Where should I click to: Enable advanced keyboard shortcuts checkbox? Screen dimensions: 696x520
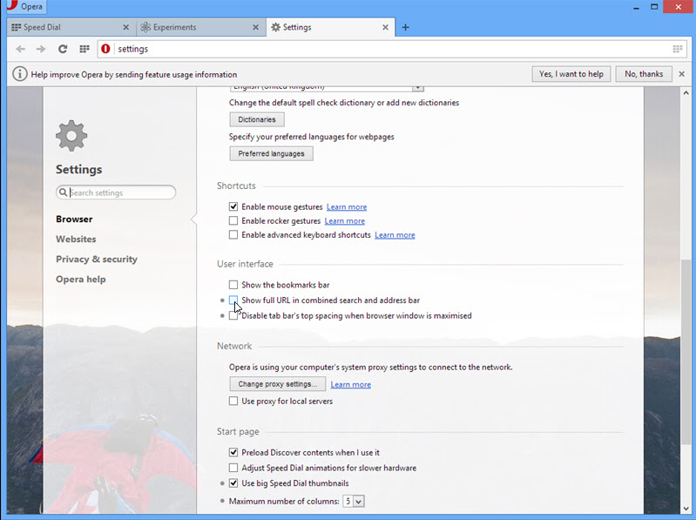[x=233, y=234]
